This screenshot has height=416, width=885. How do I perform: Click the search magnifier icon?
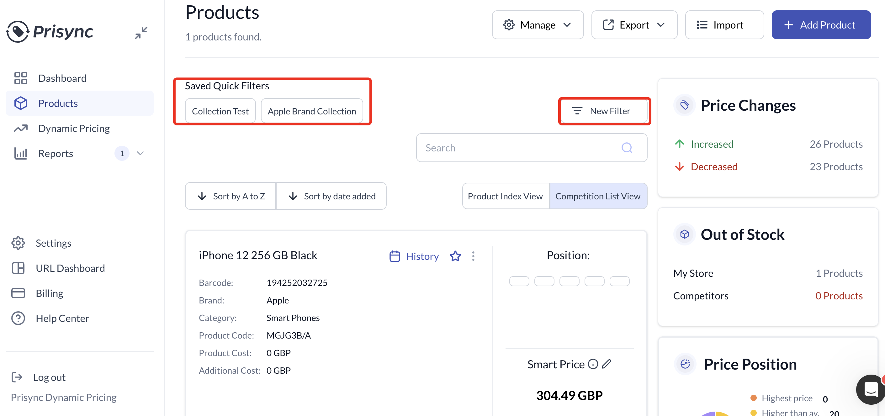(627, 148)
